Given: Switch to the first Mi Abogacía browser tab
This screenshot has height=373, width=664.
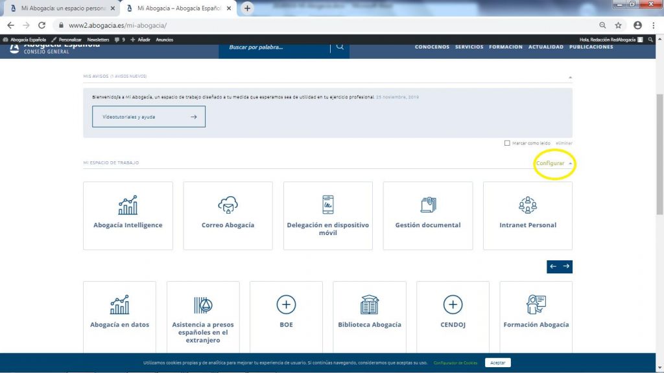Looking at the screenshot, I should (x=62, y=8).
